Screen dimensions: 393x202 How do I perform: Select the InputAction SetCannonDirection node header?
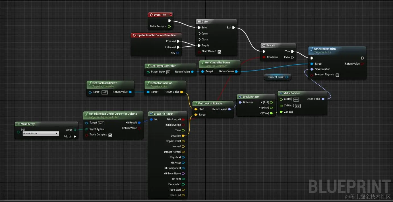coord(156,35)
